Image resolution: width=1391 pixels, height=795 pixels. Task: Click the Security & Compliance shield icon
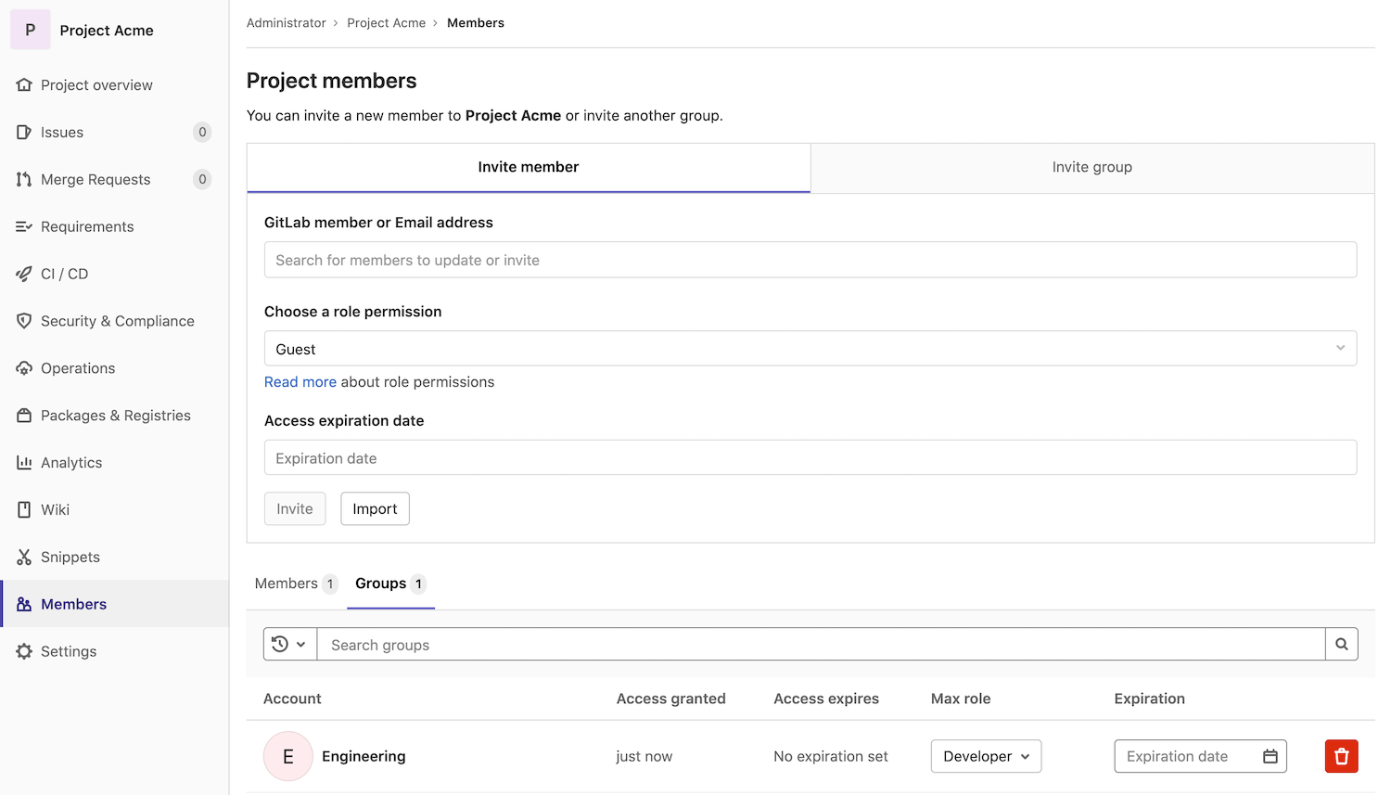point(24,321)
